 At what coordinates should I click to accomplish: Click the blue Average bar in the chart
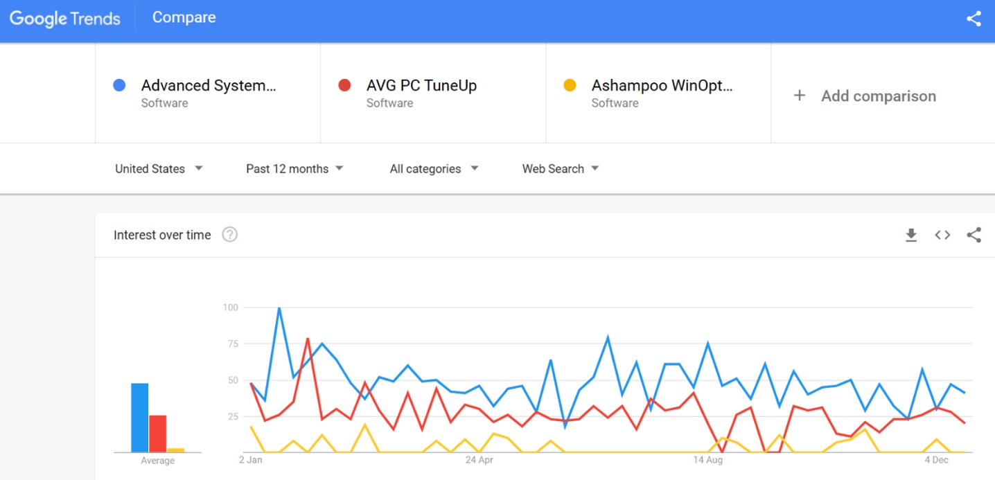pos(140,417)
